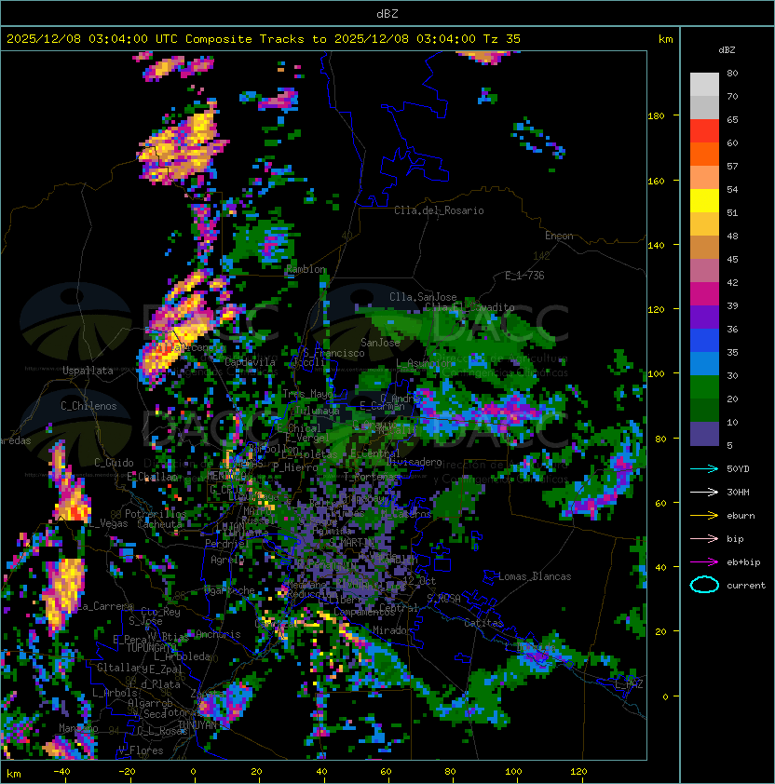Click the 'Capdevila' map label

click(250, 362)
